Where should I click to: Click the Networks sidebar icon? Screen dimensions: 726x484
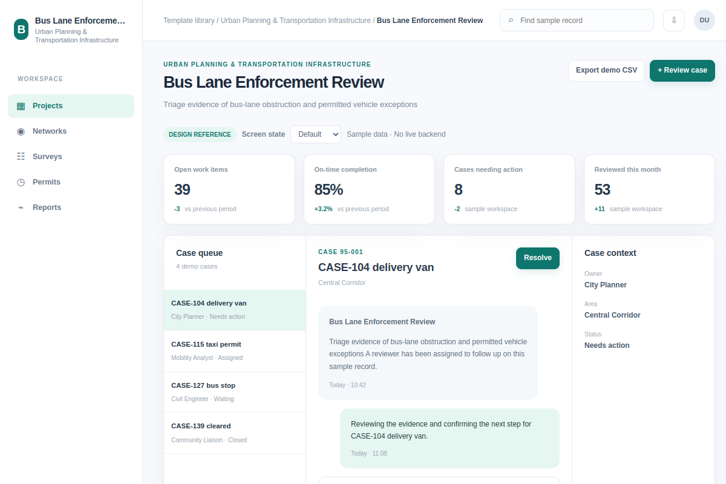click(21, 131)
